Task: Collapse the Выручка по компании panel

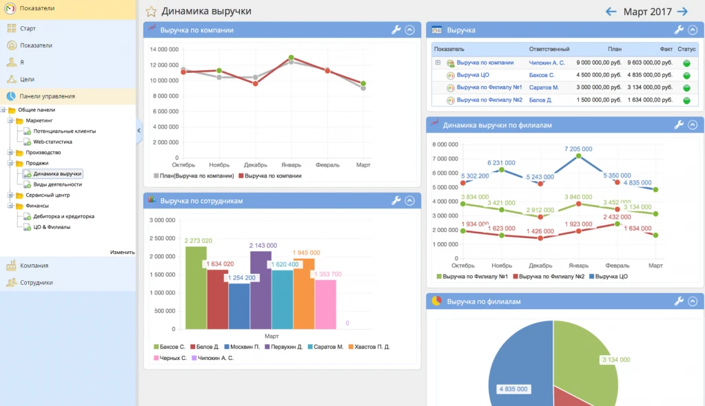Action: click(x=410, y=30)
